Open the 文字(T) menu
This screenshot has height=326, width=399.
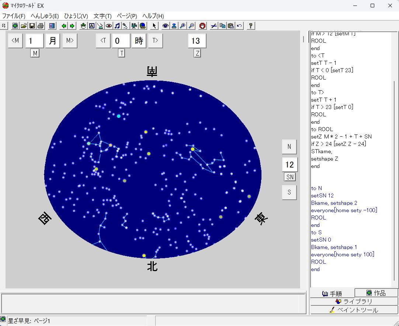click(103, 16)
